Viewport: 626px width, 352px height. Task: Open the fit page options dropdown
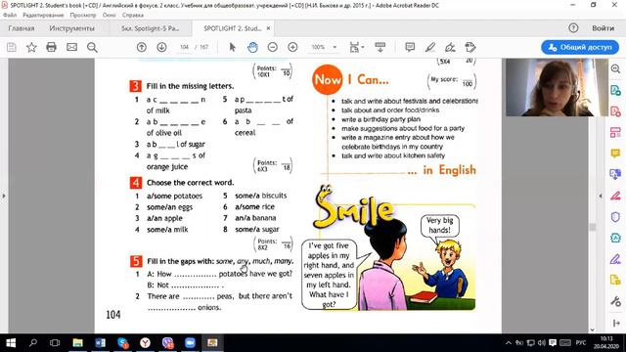(356, 47)
